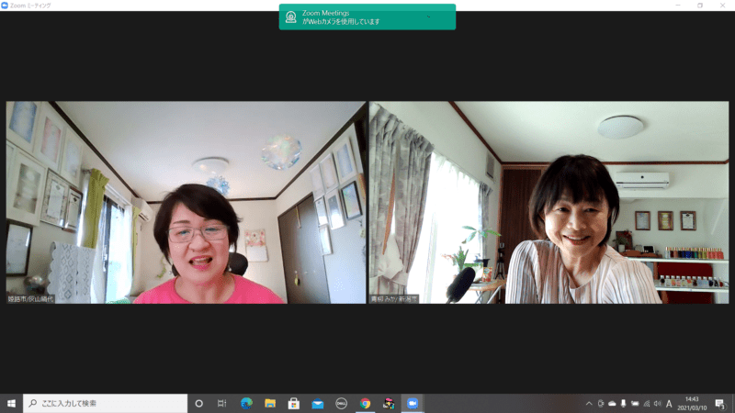Image resolution: width=735 pixels, height=413 pixels.
Task: Click the taskbar search box
Action: point(106,403)
